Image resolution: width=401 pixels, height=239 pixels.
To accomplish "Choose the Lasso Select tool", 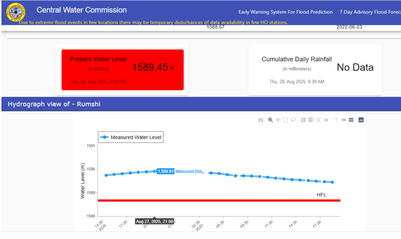I will tap(293, 120).
